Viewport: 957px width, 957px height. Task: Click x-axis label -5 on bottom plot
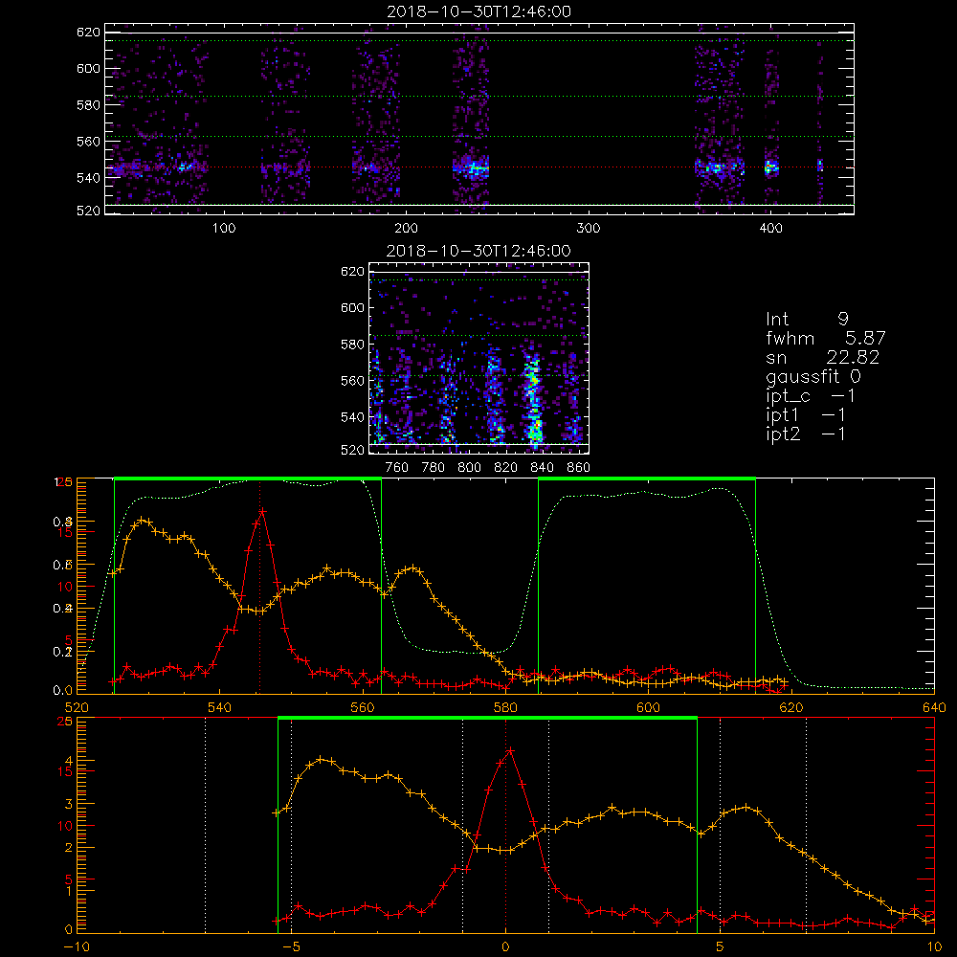pos(292,947)
